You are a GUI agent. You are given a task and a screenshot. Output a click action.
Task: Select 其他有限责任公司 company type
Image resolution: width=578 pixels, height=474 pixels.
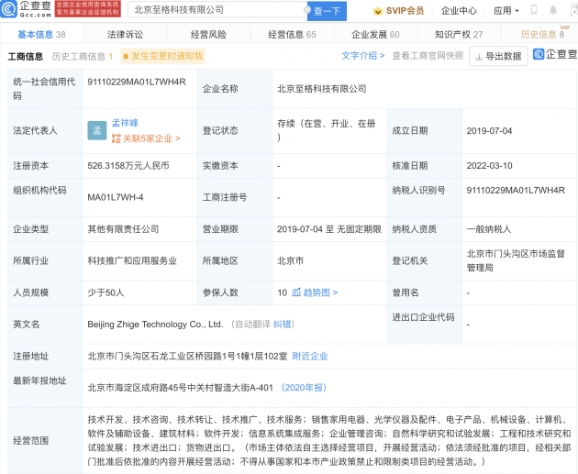[123, 229]
